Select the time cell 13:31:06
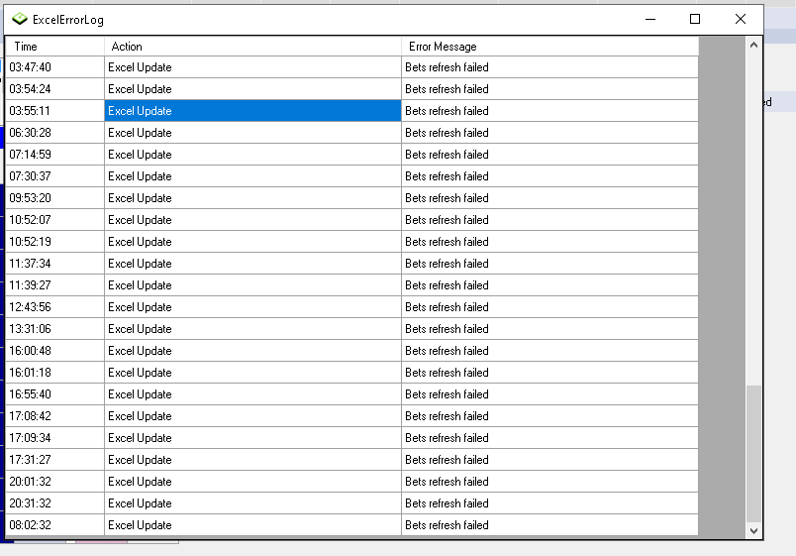Viewport: 796px width, 556px height. pos(54,329)
